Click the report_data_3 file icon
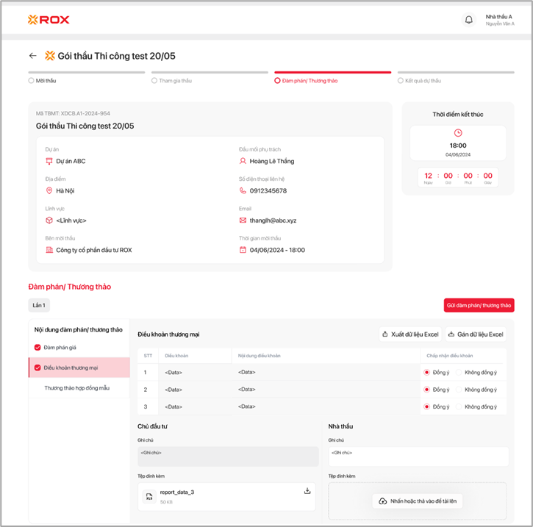The width and height of the screenshot is (533, 527). pos(149,497)
